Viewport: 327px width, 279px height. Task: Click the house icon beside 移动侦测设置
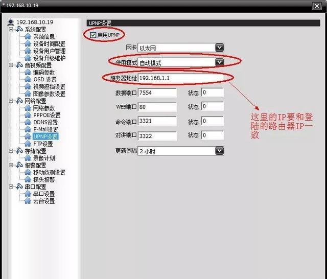(28, 172)
